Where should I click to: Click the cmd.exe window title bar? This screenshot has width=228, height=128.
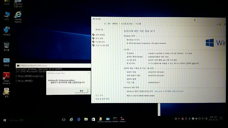pyautogui.click(x=54, y=65)
